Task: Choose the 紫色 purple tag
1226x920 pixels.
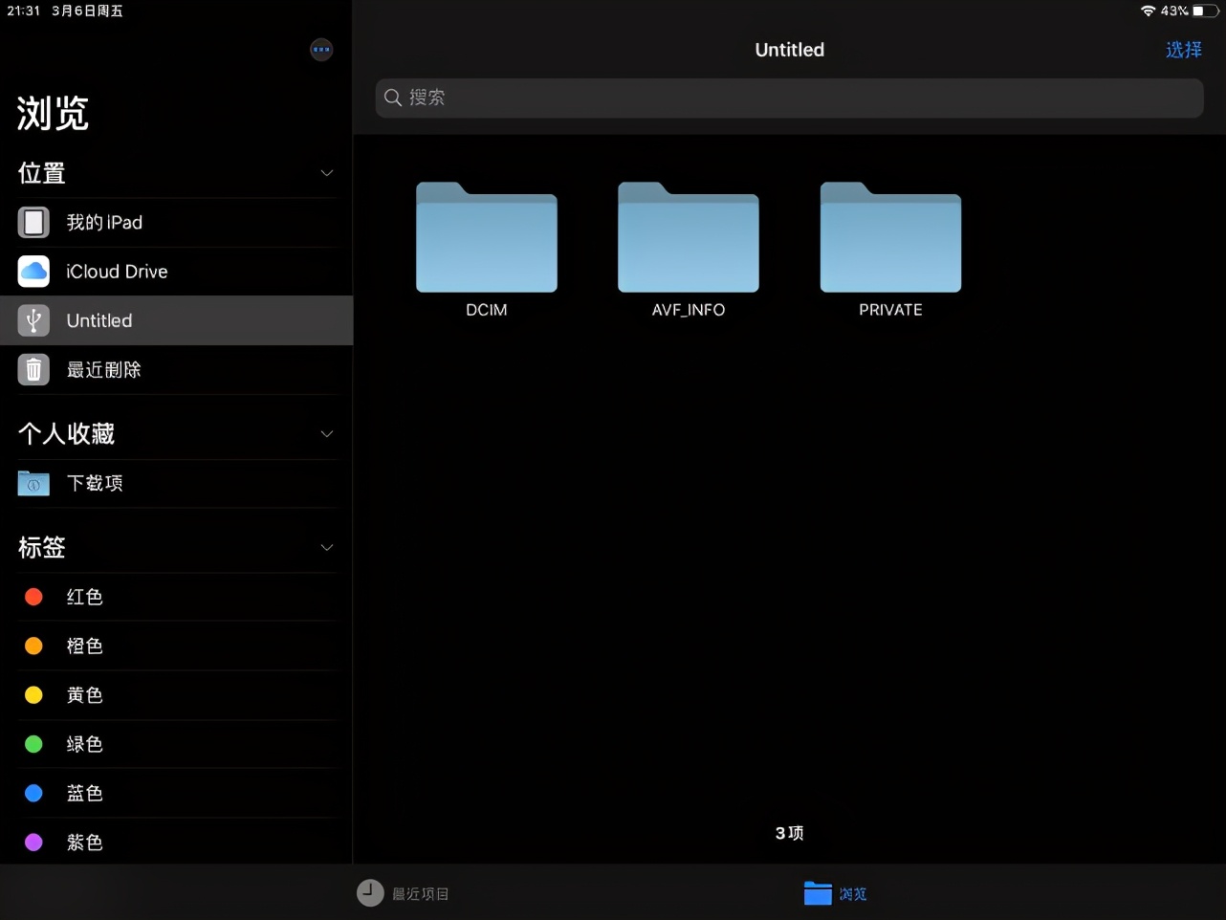Action: coord(84,843)
